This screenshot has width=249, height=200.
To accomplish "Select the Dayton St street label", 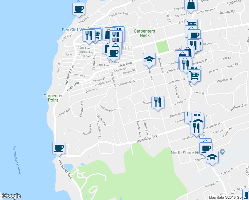I will point(92,90).
